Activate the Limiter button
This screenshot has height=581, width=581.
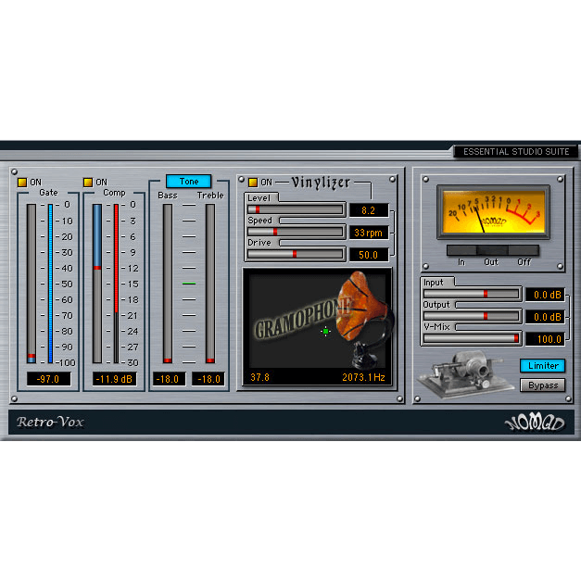pyautogui.click(x=541, y=366)
